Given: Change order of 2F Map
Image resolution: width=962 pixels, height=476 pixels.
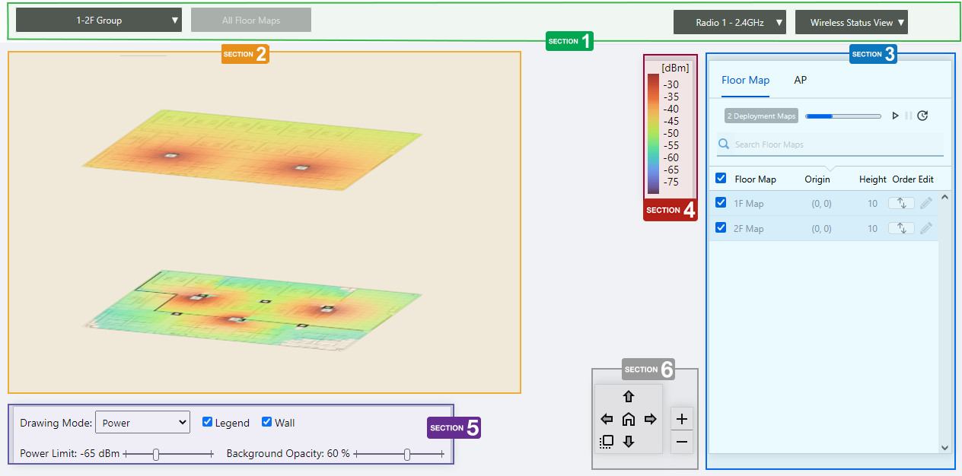Looking at the screenshot, I should 901,228.
